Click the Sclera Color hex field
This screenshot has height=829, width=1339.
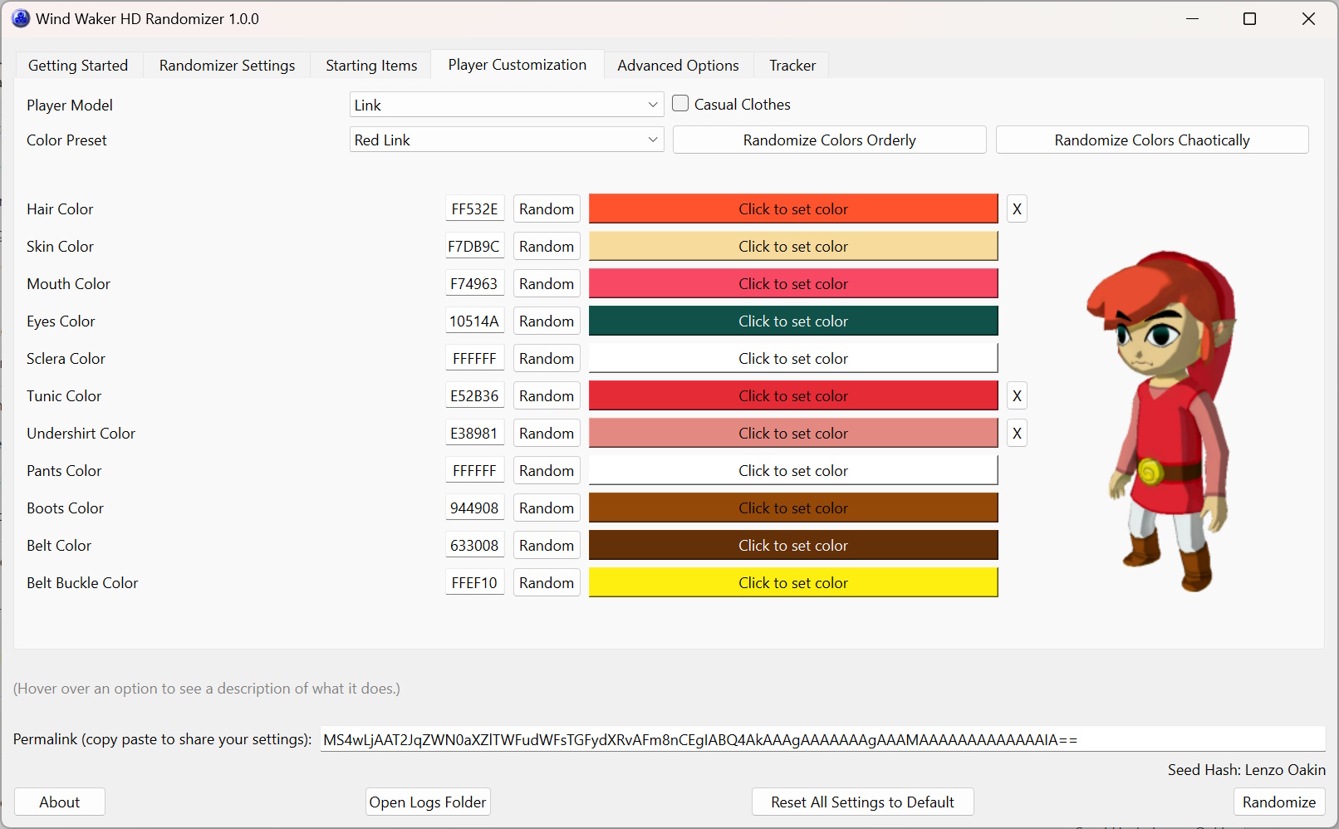pyautogui.click(x=474, y=359)
